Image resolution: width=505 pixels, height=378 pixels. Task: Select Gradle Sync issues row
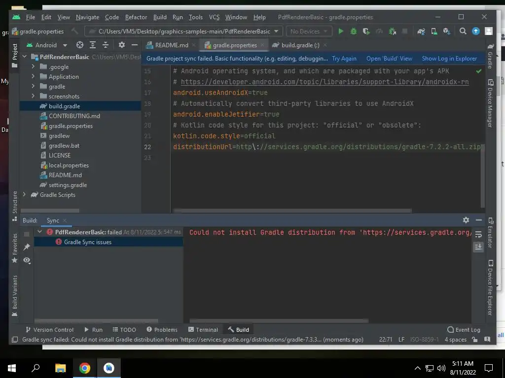tap(108, 242)
